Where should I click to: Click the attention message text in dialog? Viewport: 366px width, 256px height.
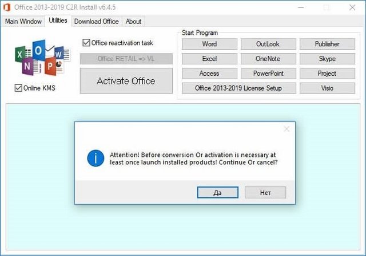tap(193, 159)
